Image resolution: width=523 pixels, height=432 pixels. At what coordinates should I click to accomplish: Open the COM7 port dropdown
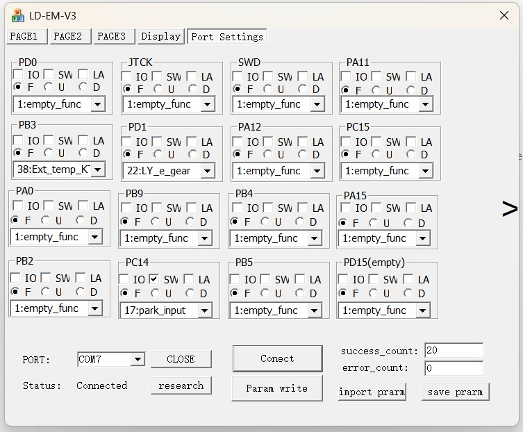(x=137, y=359)
